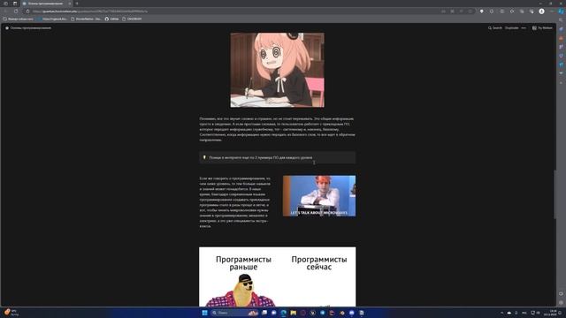Close the Основы программирования browser tab
This screenshot has height=318, width=566.
pyautogui.click(x=70, y=4)
